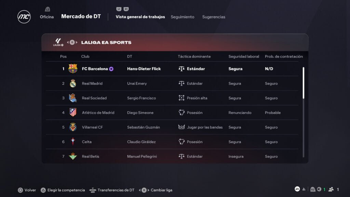Click the Volver button
The height and width of the screenshot is (197, 350).
(27, 190)
